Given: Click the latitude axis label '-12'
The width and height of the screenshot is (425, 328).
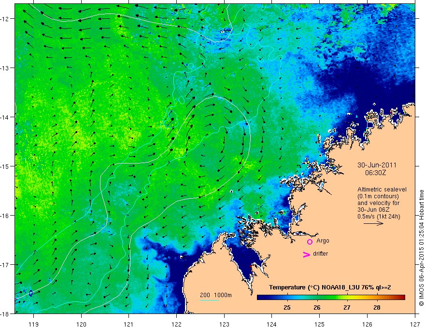Looking at the screenshot, I should (x=5, y=19).
